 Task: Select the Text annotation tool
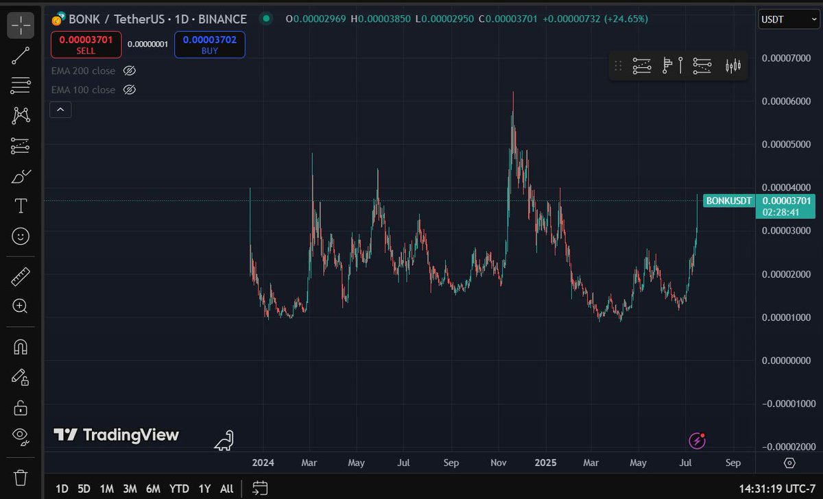[x=21, y=206]
